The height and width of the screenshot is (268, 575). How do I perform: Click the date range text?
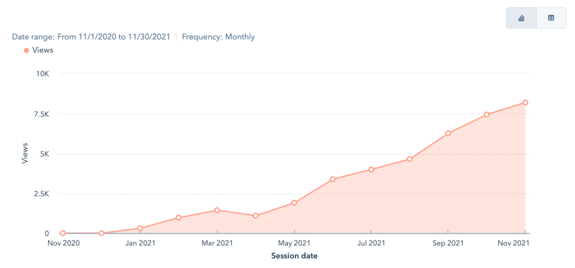(x=91, y=37)
